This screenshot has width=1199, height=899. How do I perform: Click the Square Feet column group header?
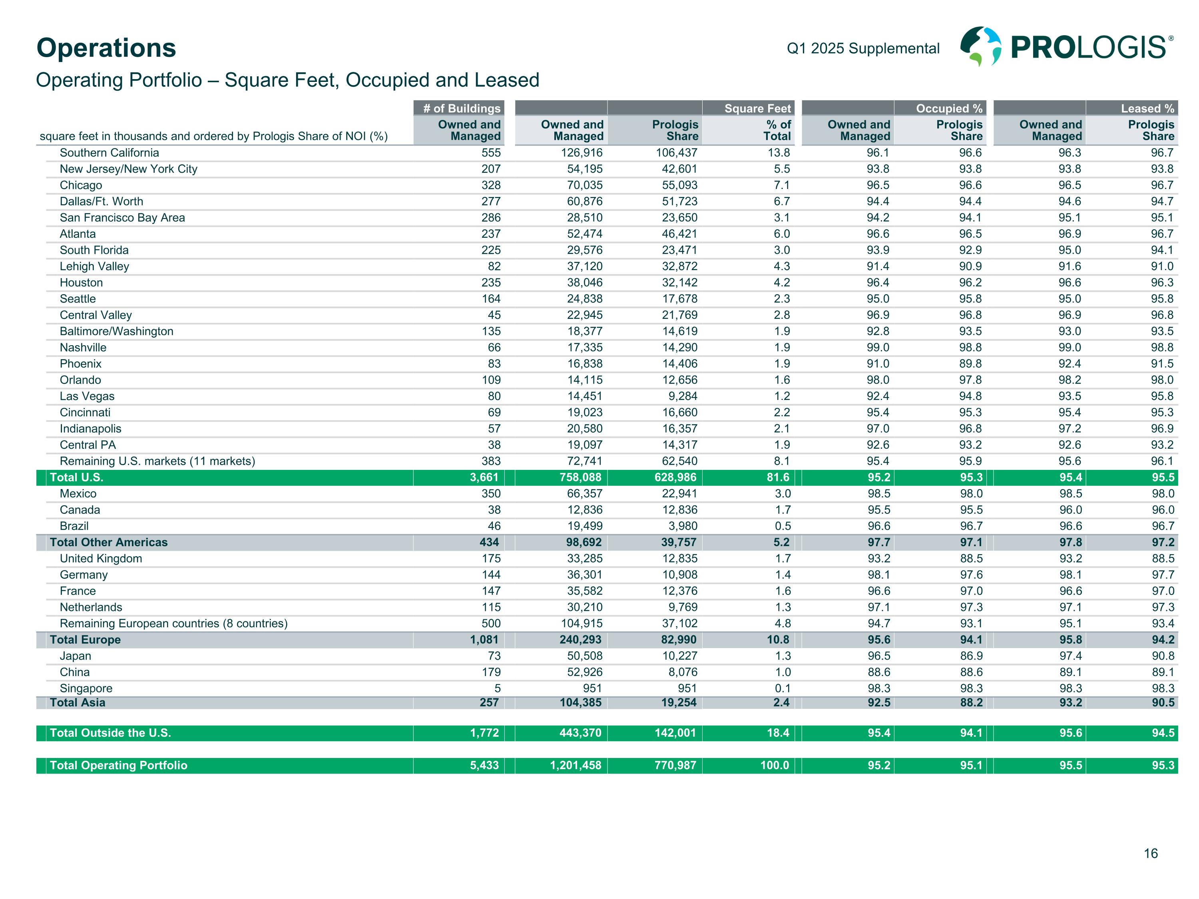click(757, 108)
